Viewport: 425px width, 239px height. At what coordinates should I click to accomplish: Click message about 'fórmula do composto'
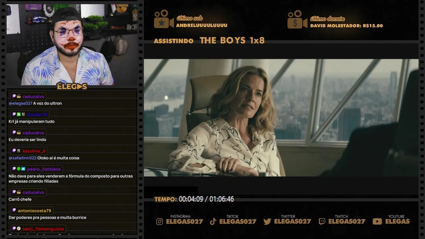coord(71,179)
